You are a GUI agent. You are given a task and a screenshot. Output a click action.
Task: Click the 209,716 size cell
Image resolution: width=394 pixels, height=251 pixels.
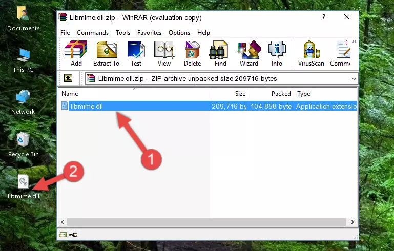[x=229, y=106]
